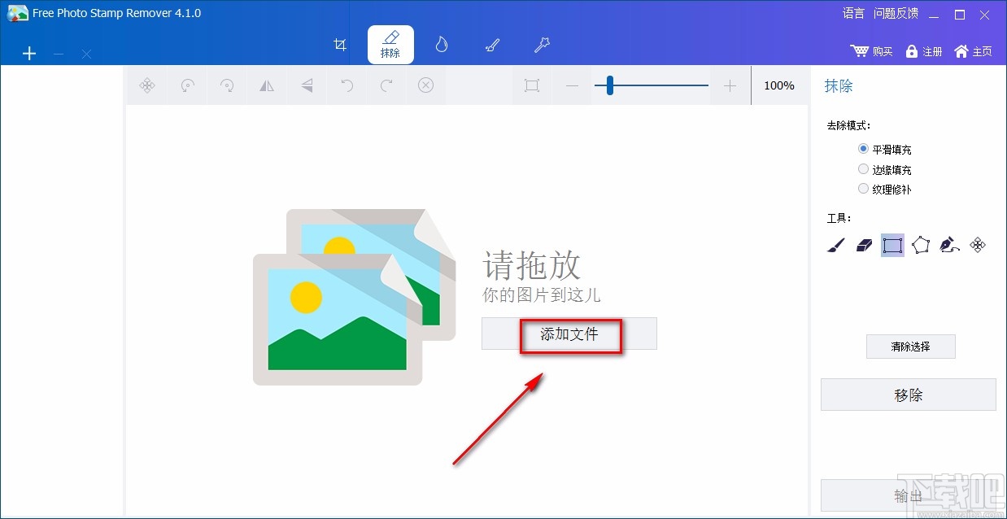Screen dimensions: 1007x519
Task: Open the magic wand tool at the top
Action: [x=542, y=46]
